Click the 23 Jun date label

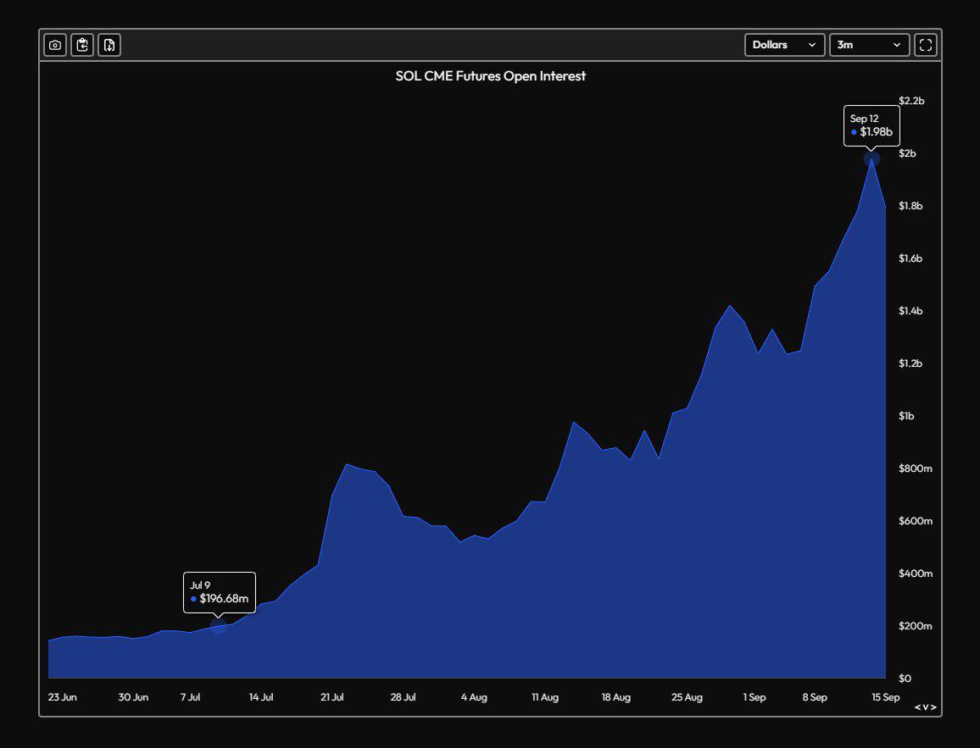pyautogui.click(x=62, y=697)
